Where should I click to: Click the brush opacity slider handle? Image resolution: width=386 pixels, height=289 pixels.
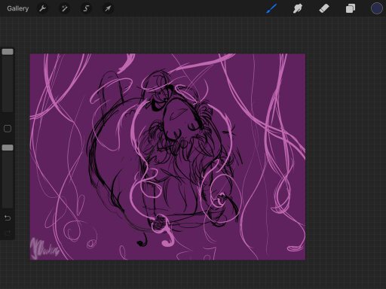click(8, 148)
